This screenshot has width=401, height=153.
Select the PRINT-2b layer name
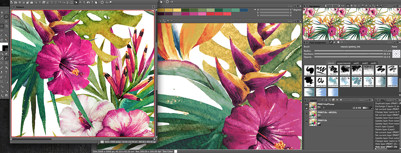322,121
